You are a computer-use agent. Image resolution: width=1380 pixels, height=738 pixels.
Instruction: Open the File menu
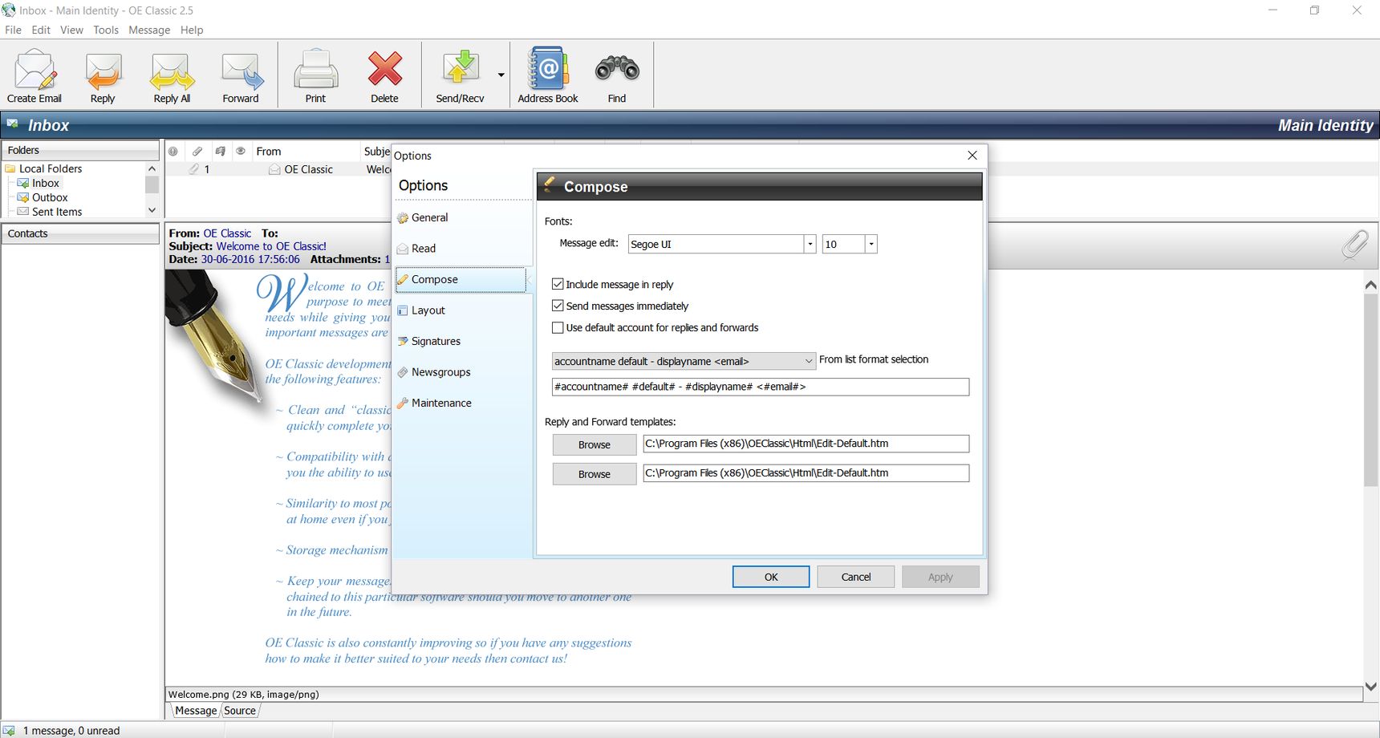[x=14, y=30]
